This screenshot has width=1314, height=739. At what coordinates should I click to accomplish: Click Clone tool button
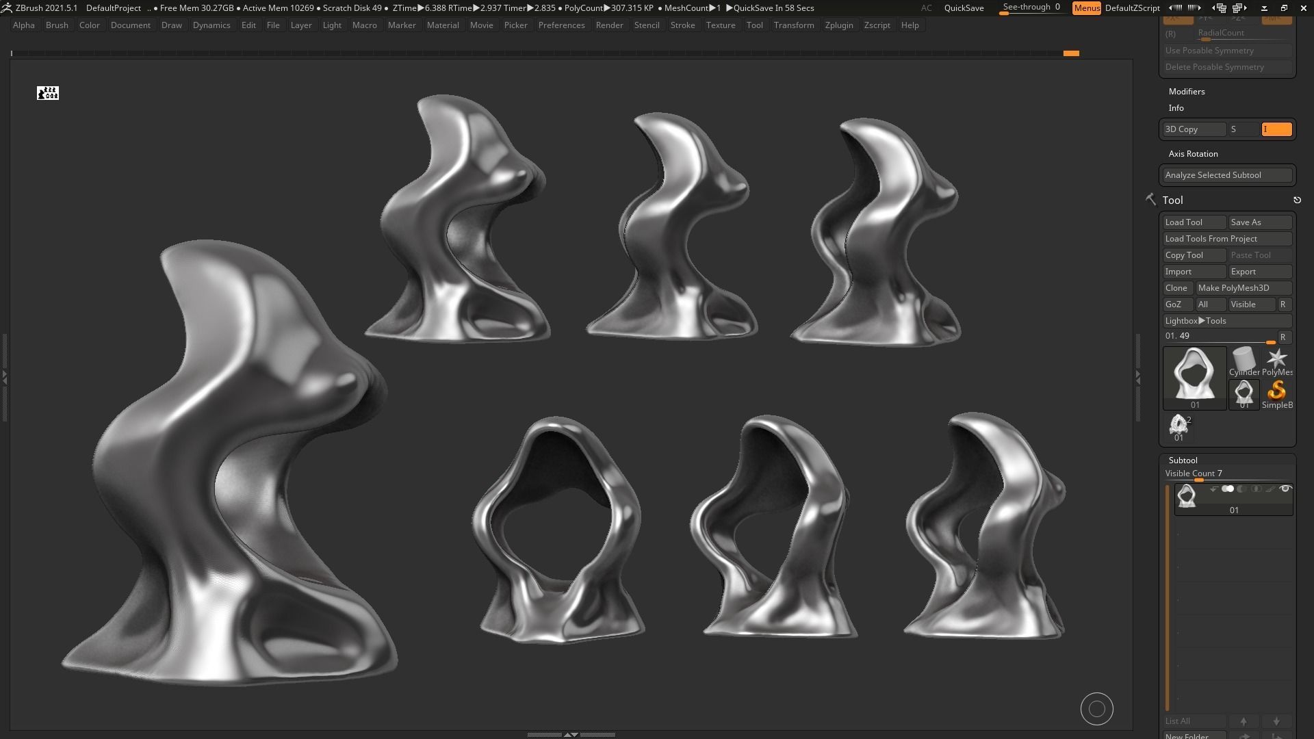1177,288
